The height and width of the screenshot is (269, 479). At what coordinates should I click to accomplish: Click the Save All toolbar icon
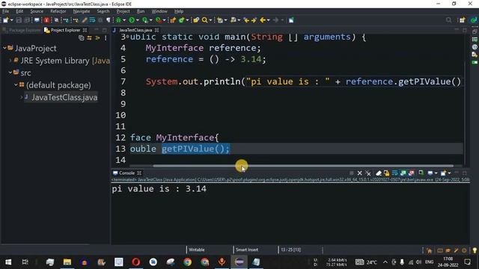(27, 20)
